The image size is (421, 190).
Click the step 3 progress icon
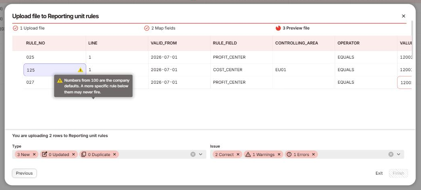[x=278, y=28]
